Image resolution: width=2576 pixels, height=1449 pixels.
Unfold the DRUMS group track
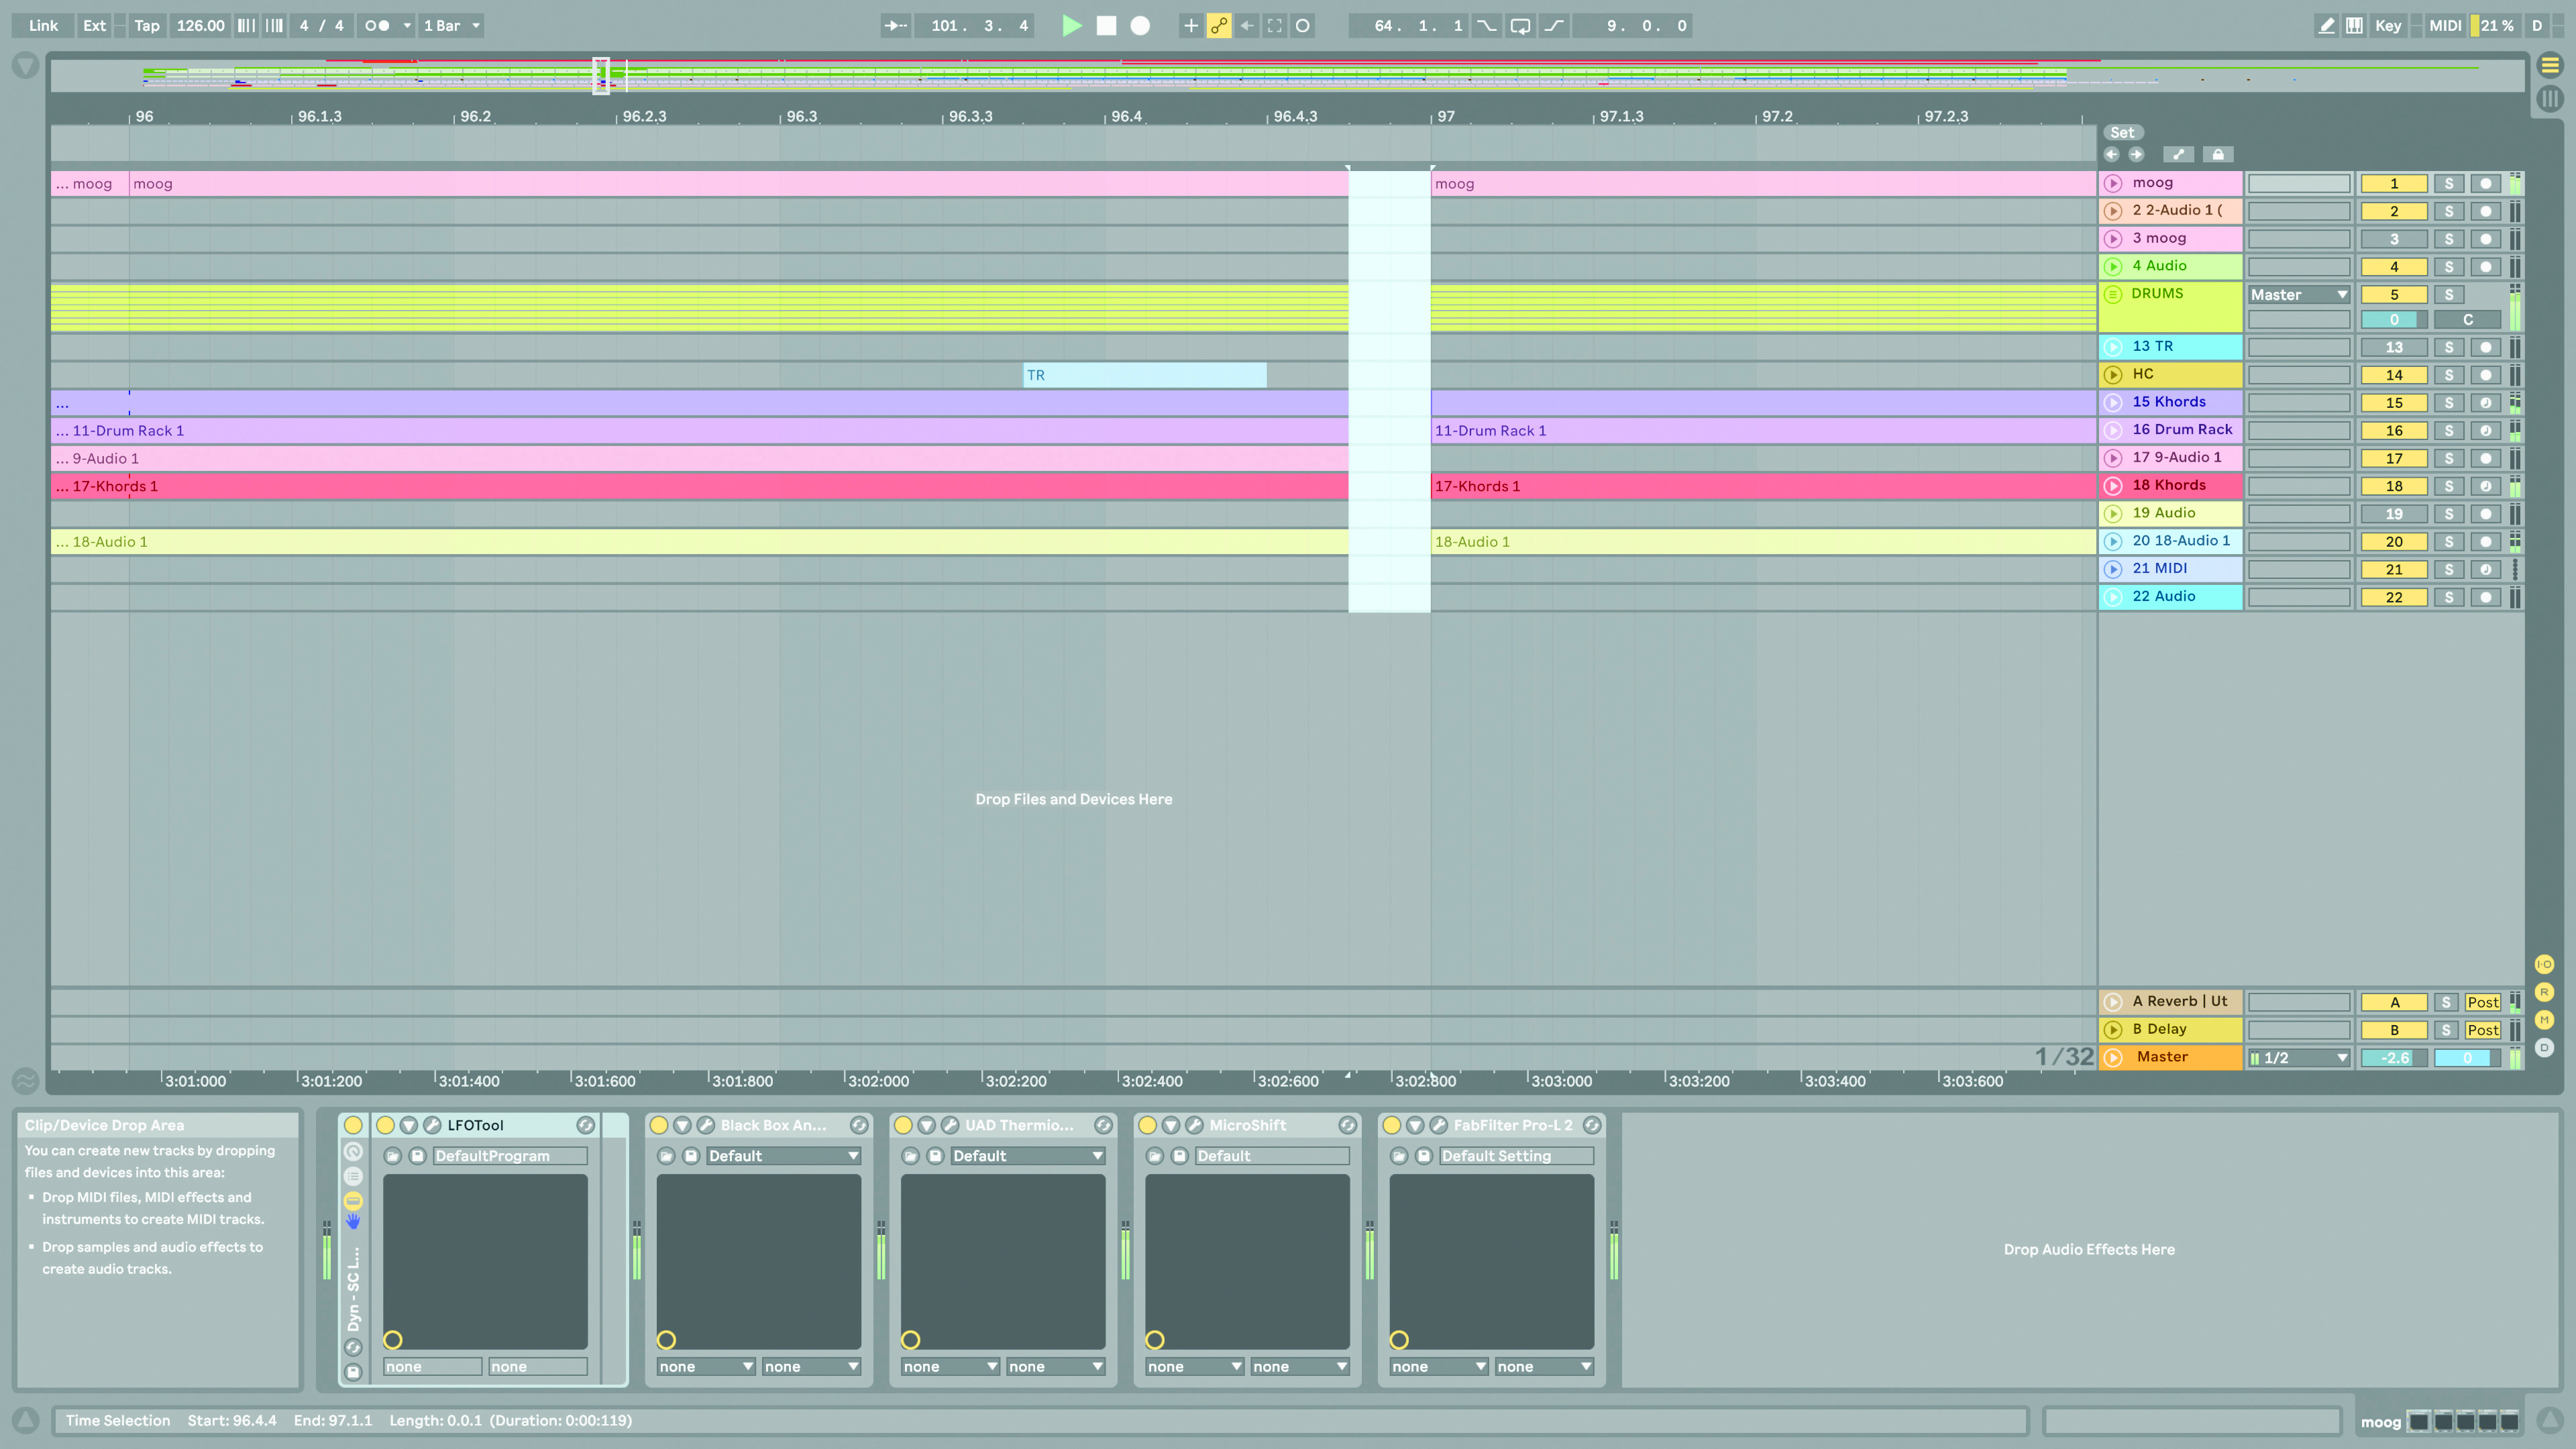point(2113,294)
